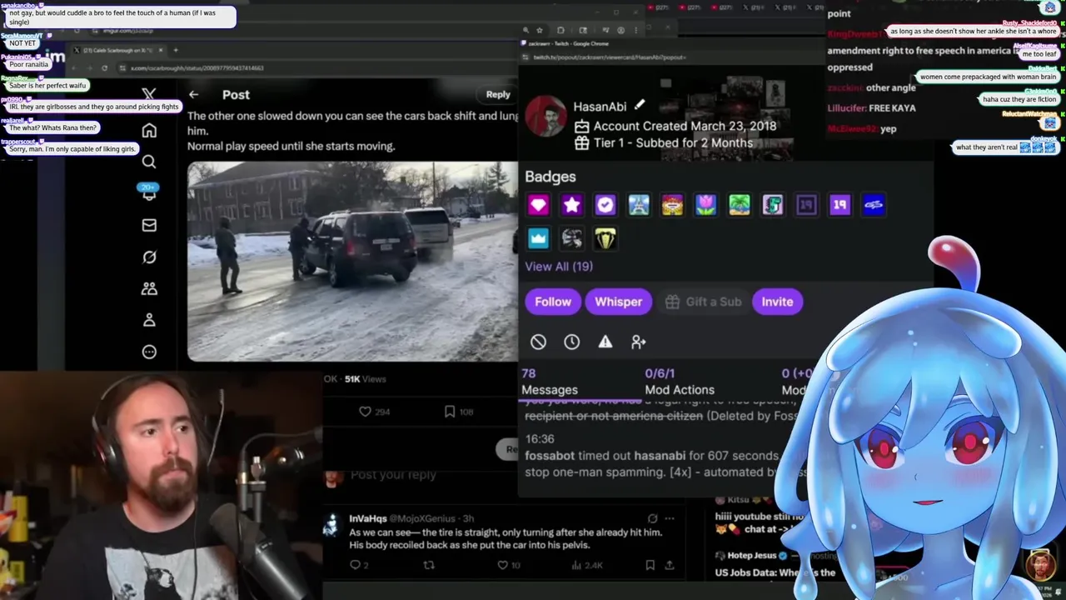The height and width of the screenshot is (600, 1066).
Task: Click the Invite button
Action: (x=777, y=302)
